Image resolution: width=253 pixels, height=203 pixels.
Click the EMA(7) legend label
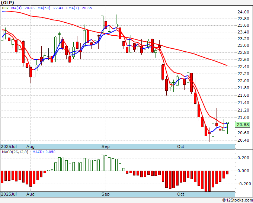(73, 8)
